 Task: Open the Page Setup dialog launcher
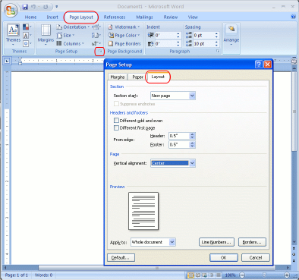click(x=100, y=52)
